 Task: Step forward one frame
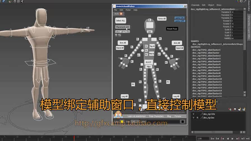243,139
